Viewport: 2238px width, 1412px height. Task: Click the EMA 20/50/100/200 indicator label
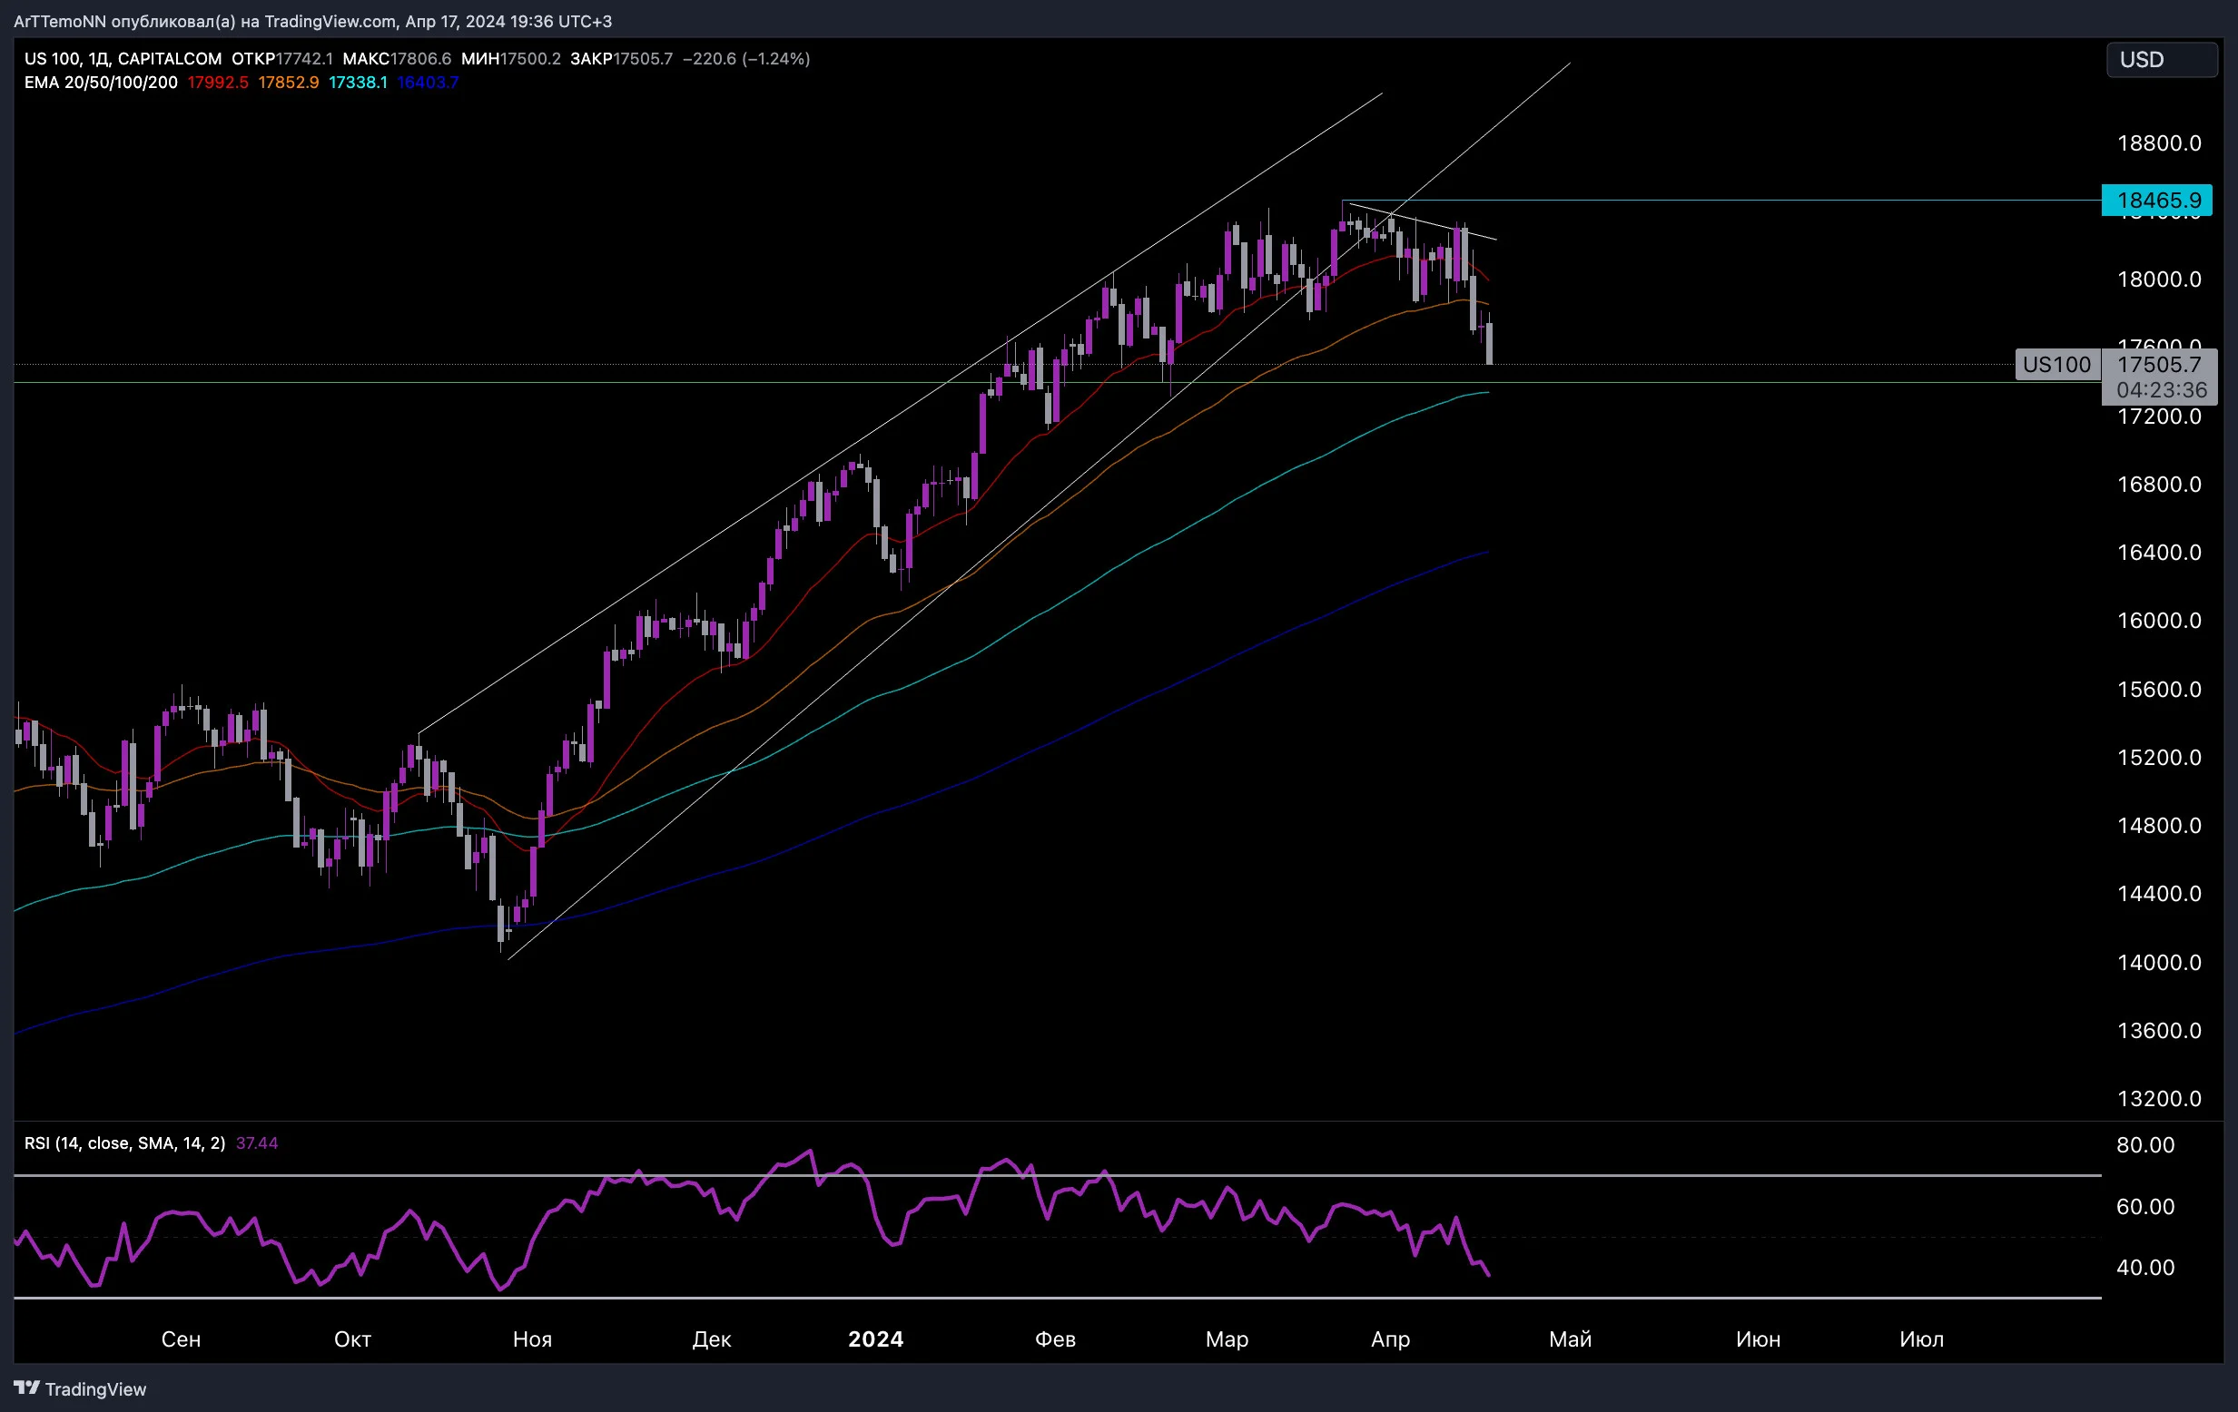point(102,83)
